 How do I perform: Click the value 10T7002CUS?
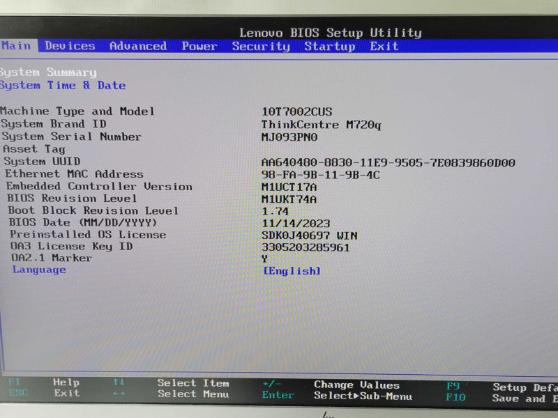click(x=297, y=111)
